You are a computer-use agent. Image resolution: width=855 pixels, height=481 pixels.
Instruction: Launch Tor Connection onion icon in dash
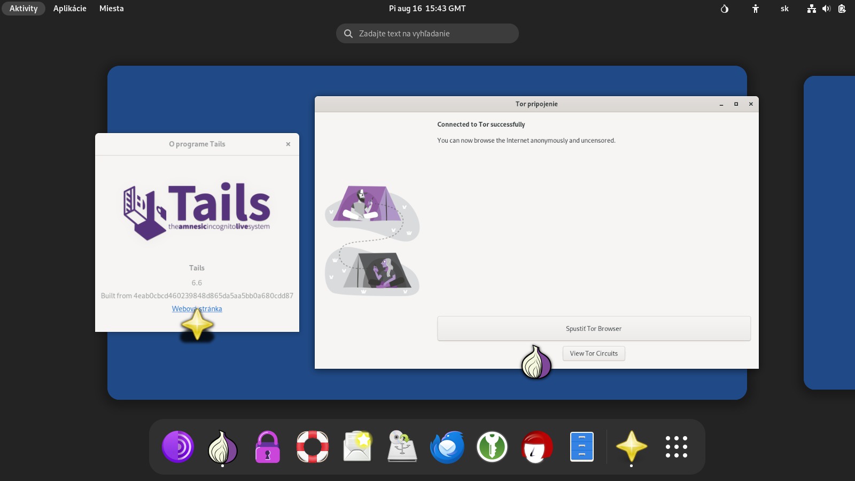[223, 447]
